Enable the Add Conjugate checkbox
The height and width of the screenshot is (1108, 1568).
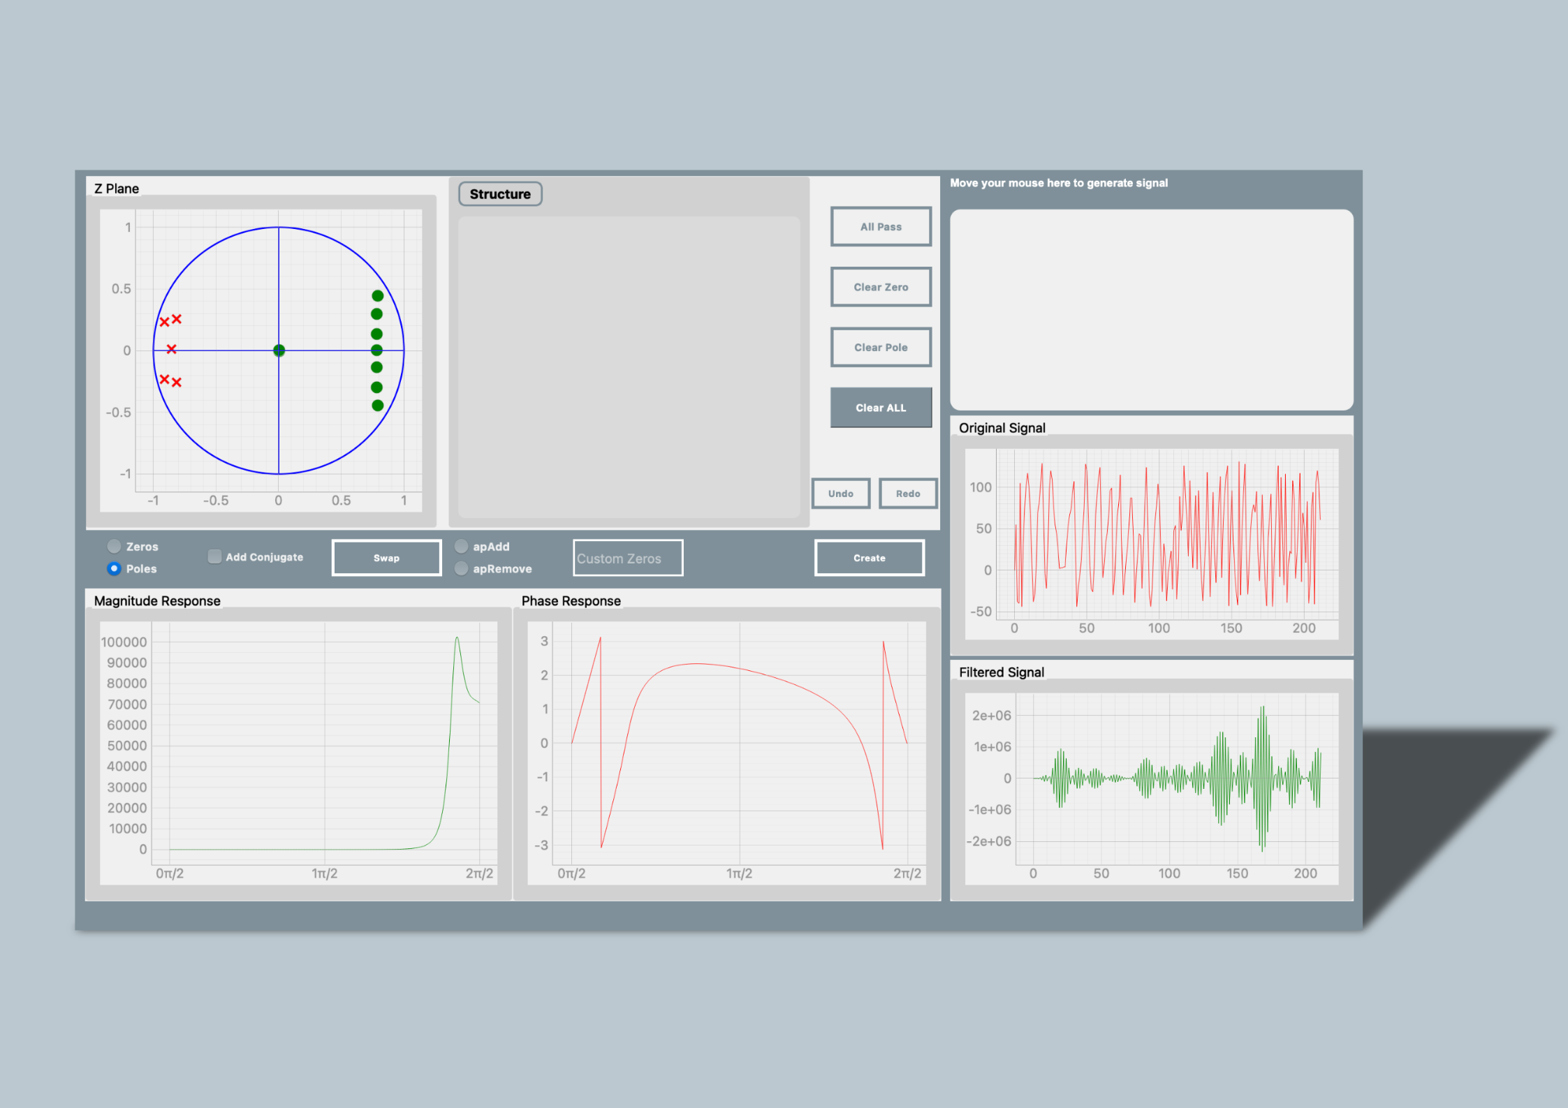tap(214, 556)
